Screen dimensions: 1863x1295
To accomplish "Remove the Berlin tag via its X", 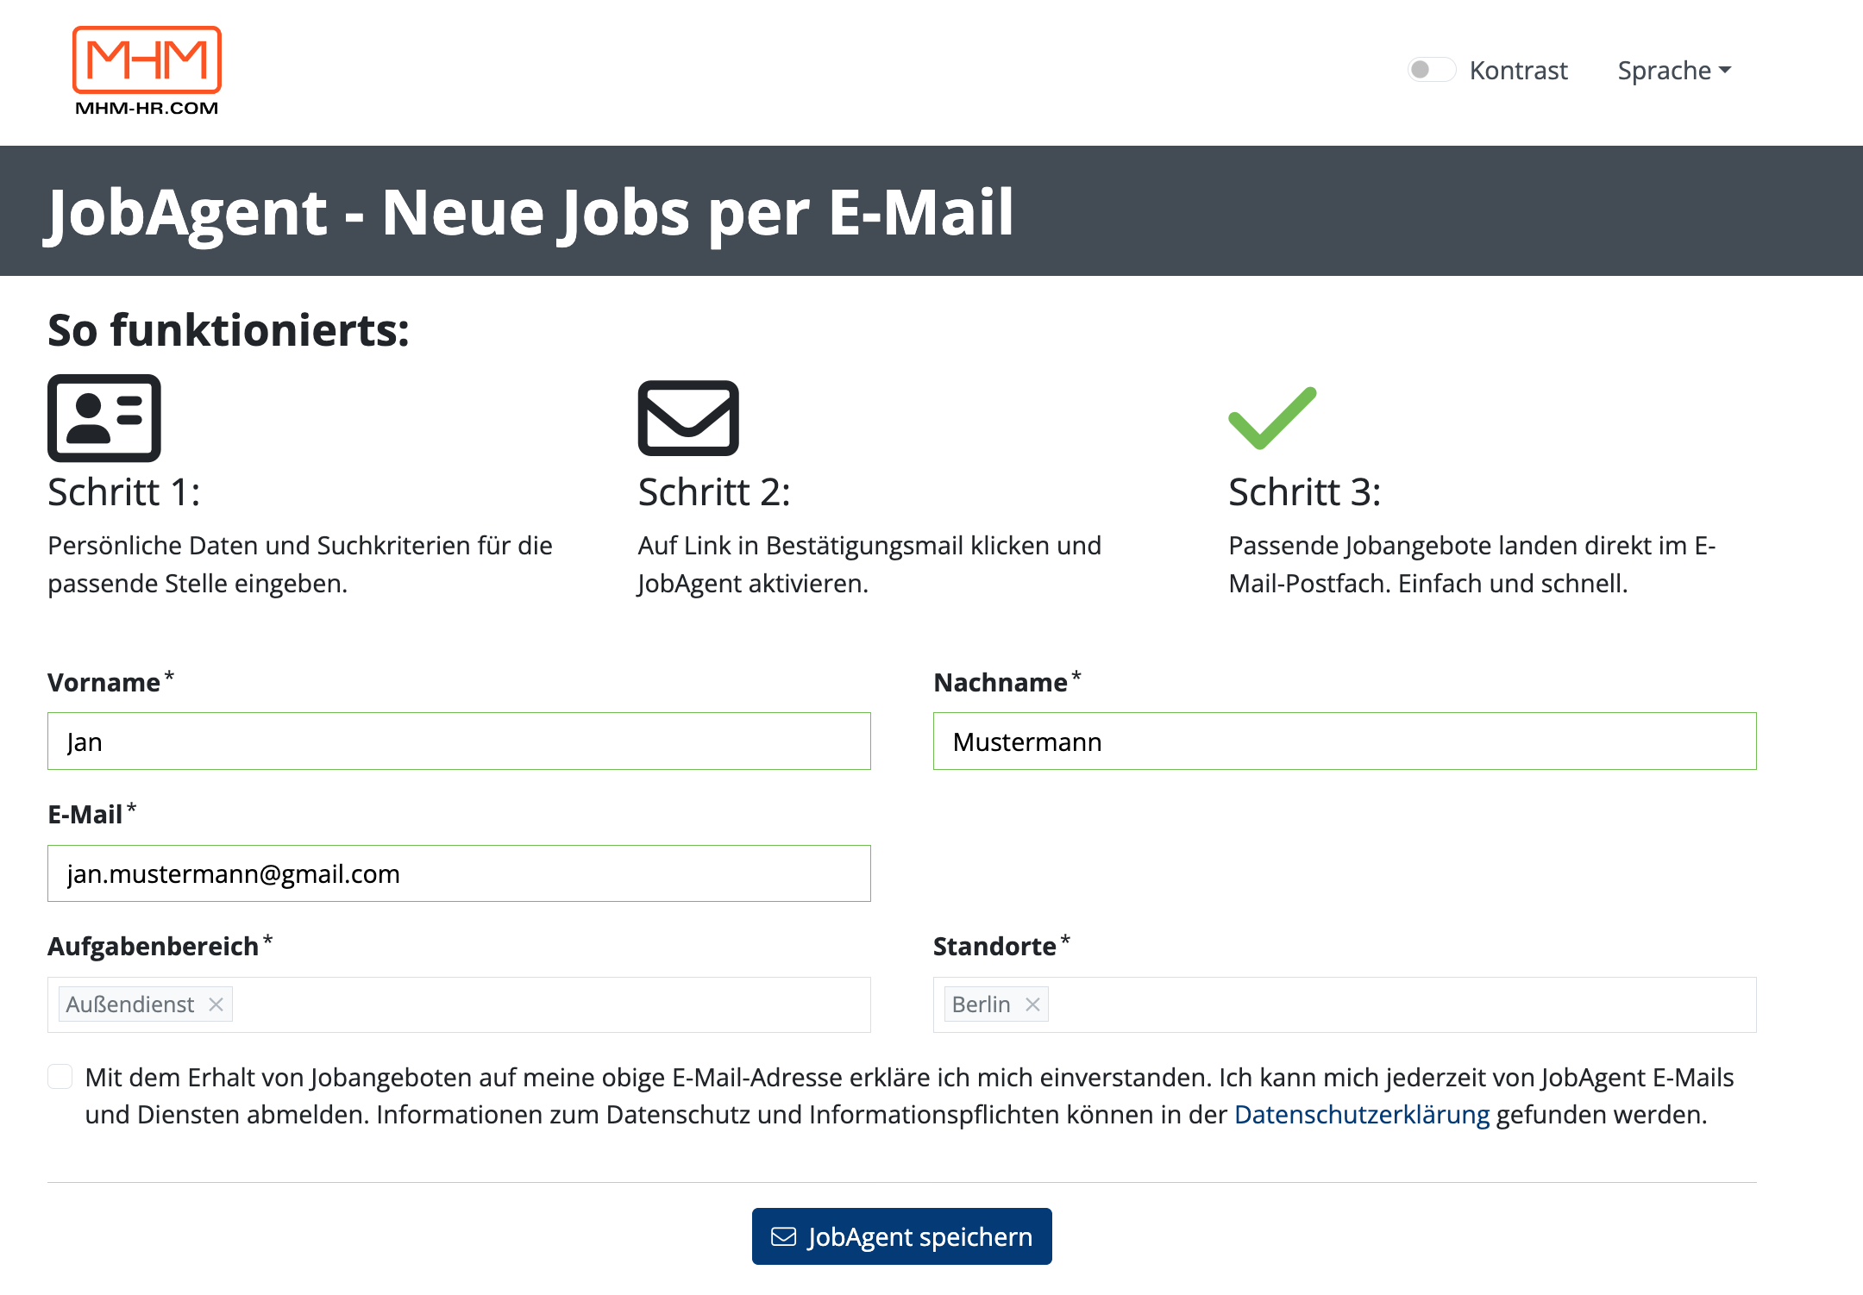I will point(1032,1004).
